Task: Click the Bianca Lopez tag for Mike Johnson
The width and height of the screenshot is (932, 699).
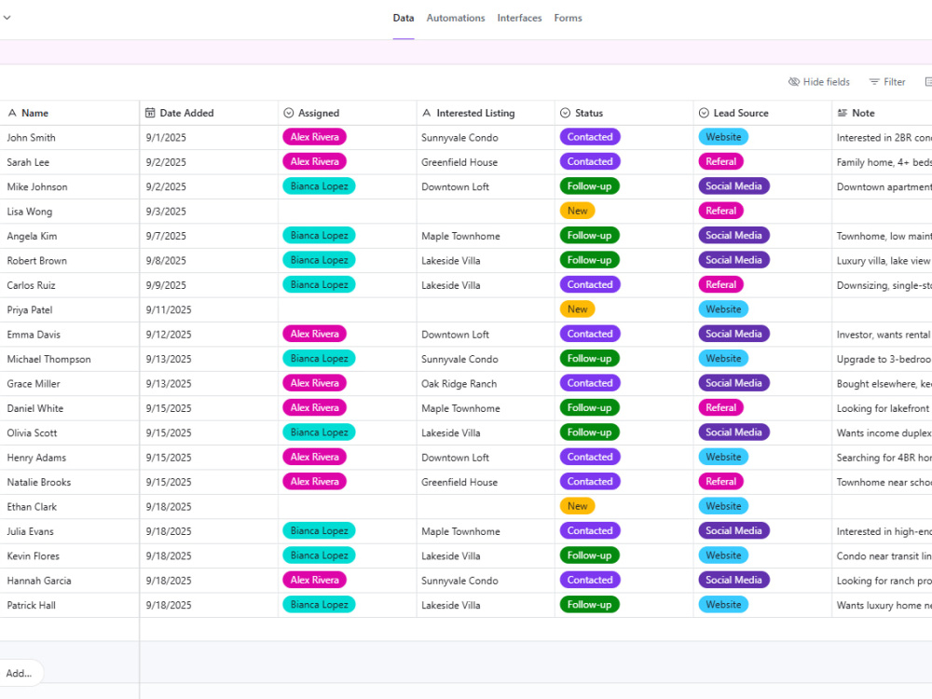Action: point(319,186)
